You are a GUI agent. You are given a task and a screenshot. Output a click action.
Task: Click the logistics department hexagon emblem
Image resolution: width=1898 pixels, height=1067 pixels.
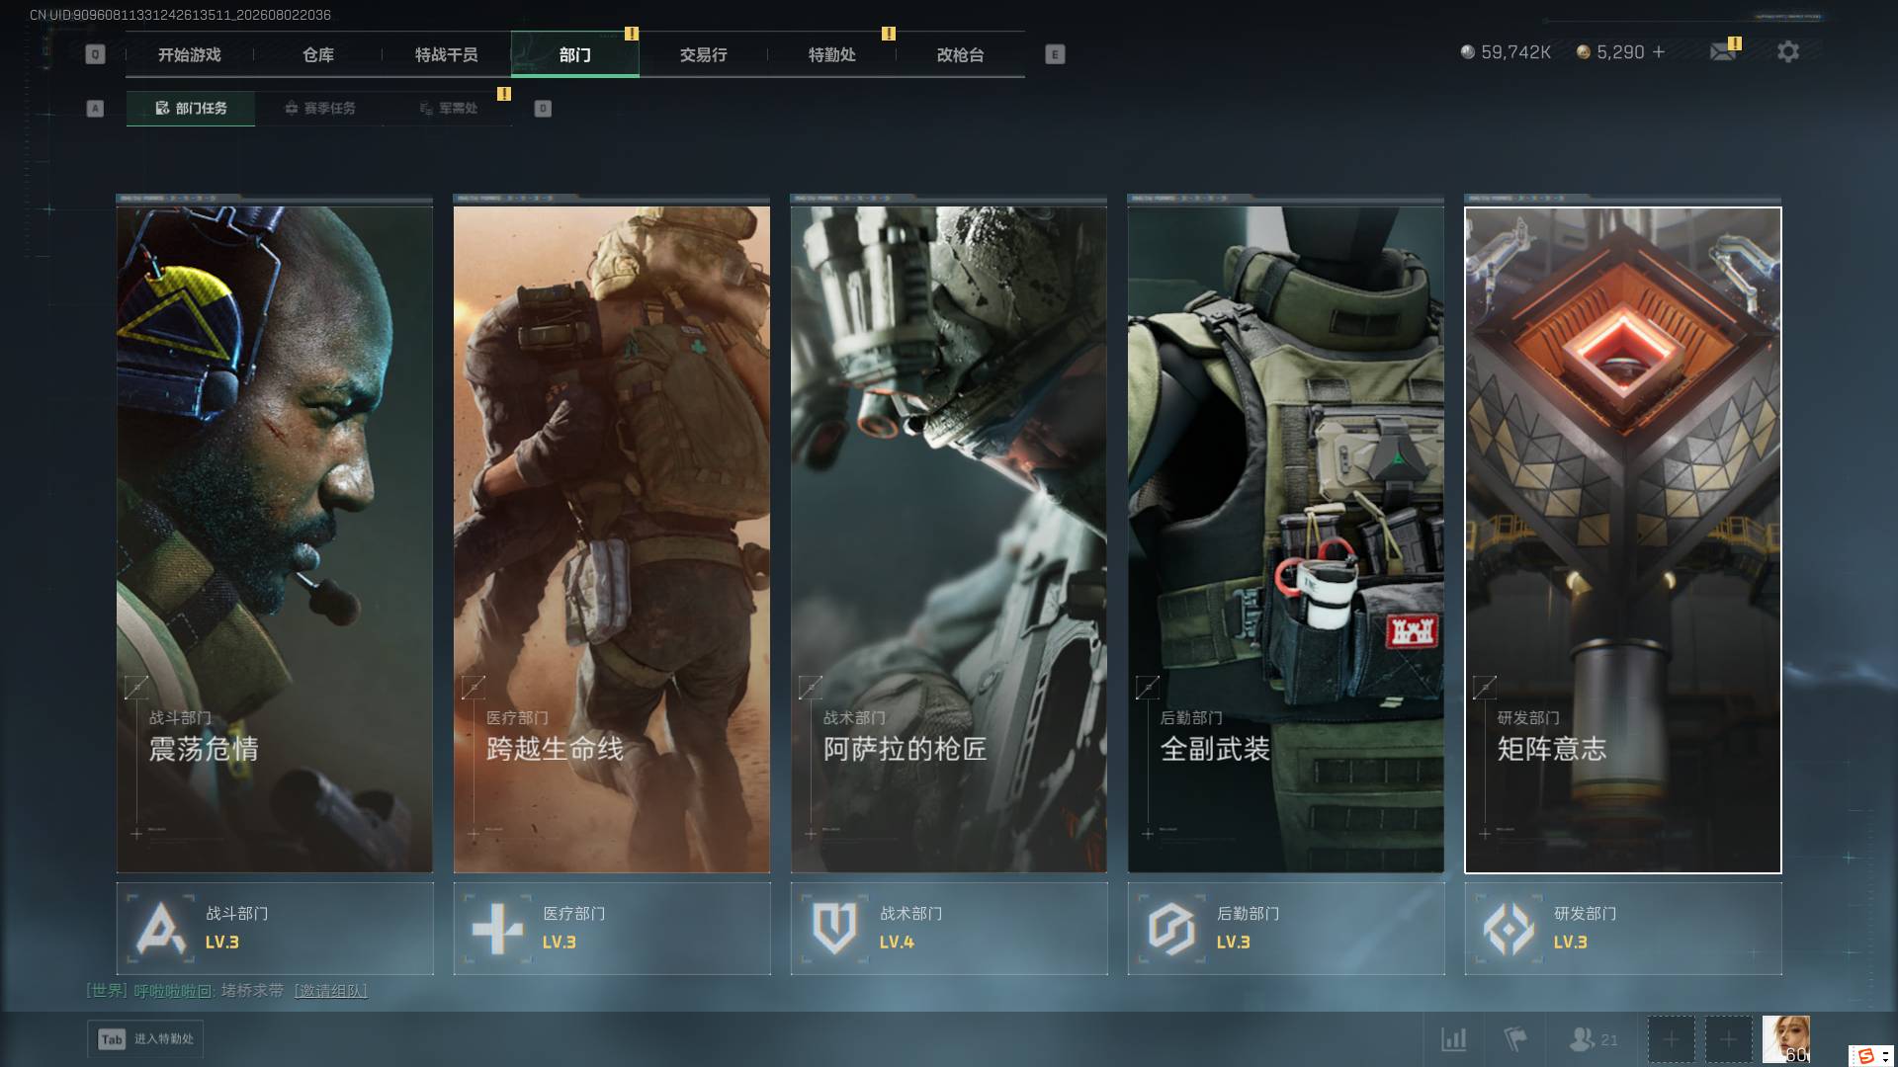click(x=1171, y=929)
